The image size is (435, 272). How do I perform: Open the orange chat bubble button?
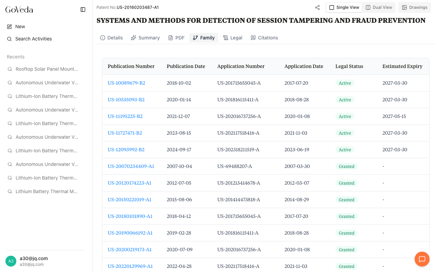click(x=422, y=259)
